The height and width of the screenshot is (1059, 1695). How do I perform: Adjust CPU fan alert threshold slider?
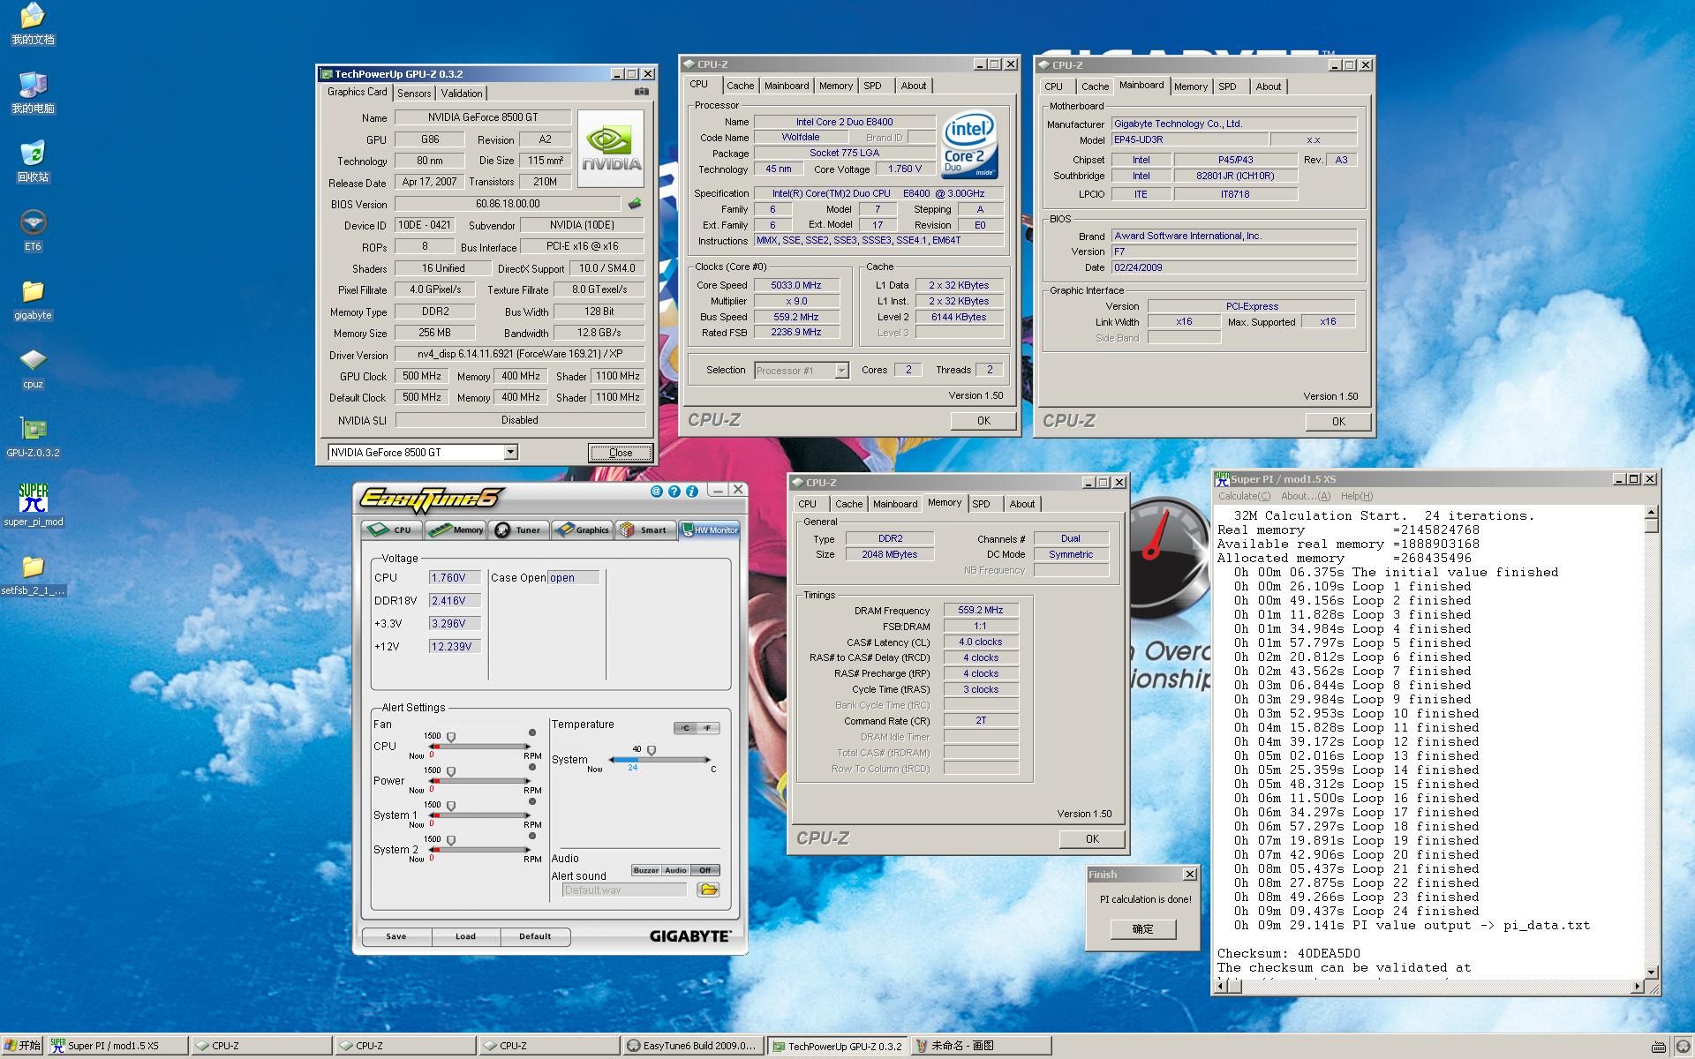(x=451, y=737)
